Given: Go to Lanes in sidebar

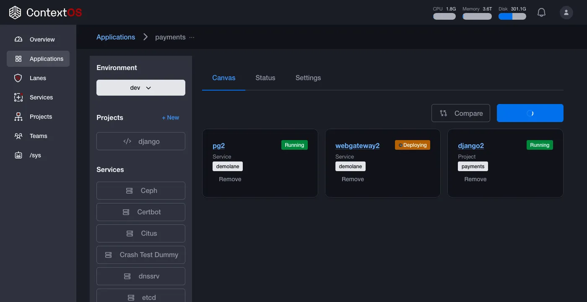Looking at the screenshot, I should click(38, 78).
